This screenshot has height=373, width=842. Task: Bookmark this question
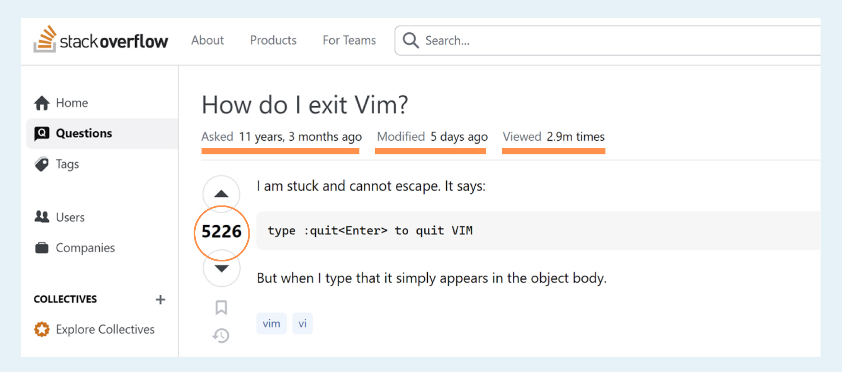[221, 307]
